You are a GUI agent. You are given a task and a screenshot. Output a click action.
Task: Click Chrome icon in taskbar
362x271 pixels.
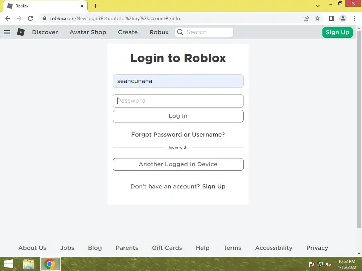(x=49, y=264)
